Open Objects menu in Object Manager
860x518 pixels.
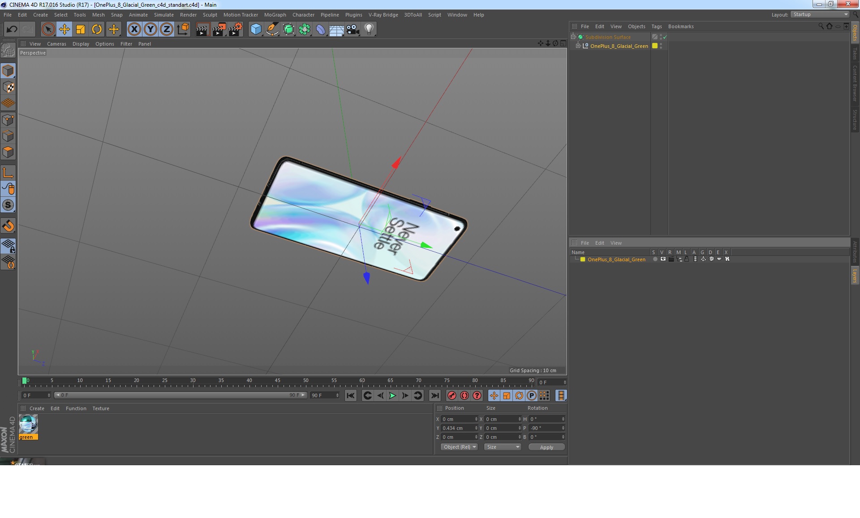(636, 26)
